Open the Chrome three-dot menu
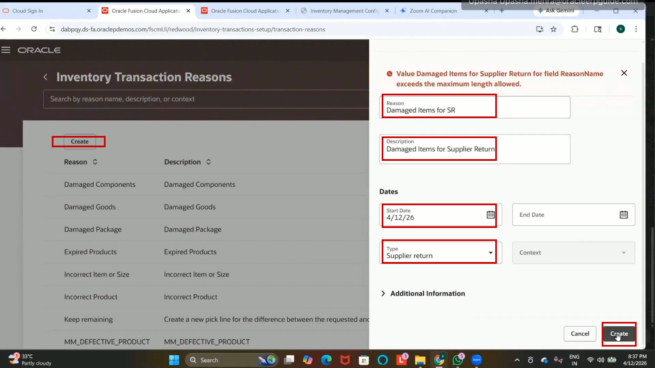Screen dimensions: 655x368 [636, 29]
